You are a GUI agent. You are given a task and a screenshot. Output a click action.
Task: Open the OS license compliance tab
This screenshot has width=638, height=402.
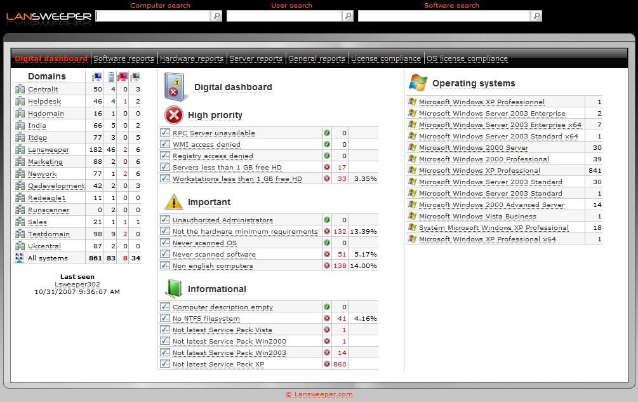(x=467, y=58)
